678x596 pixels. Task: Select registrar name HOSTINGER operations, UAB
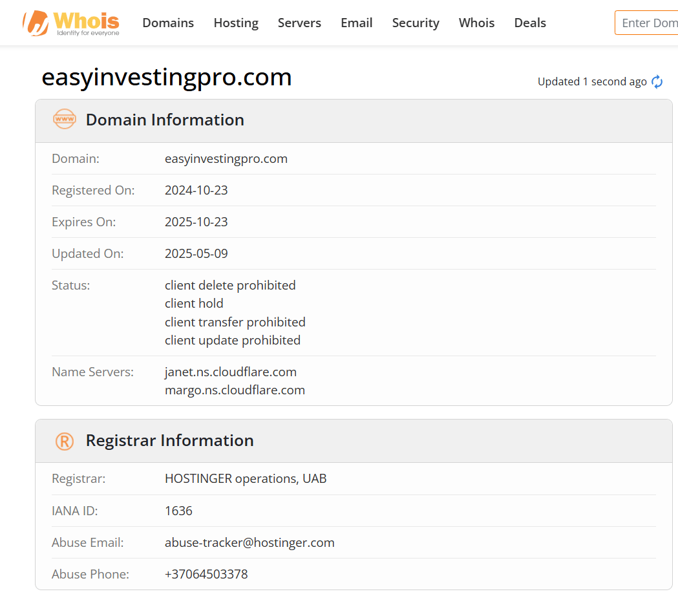point(246,479)
